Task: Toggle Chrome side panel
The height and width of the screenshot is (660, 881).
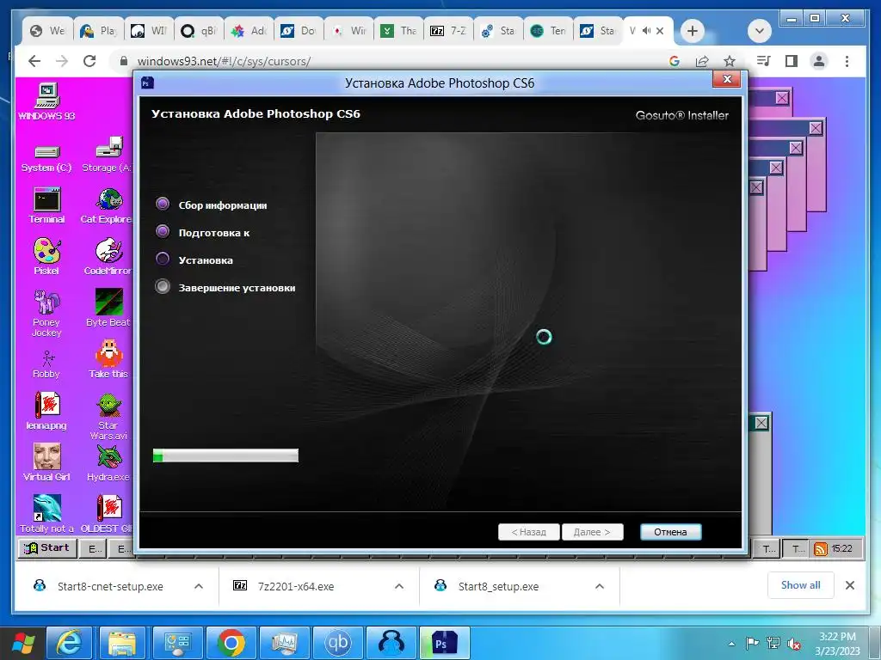Action: pos(792,61)
